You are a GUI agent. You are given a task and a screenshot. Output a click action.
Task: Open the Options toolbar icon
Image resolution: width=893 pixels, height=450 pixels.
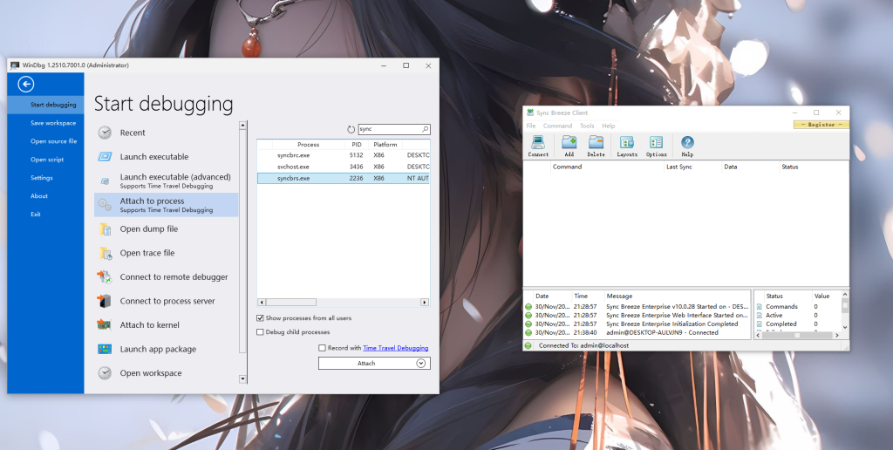[656, 145]
